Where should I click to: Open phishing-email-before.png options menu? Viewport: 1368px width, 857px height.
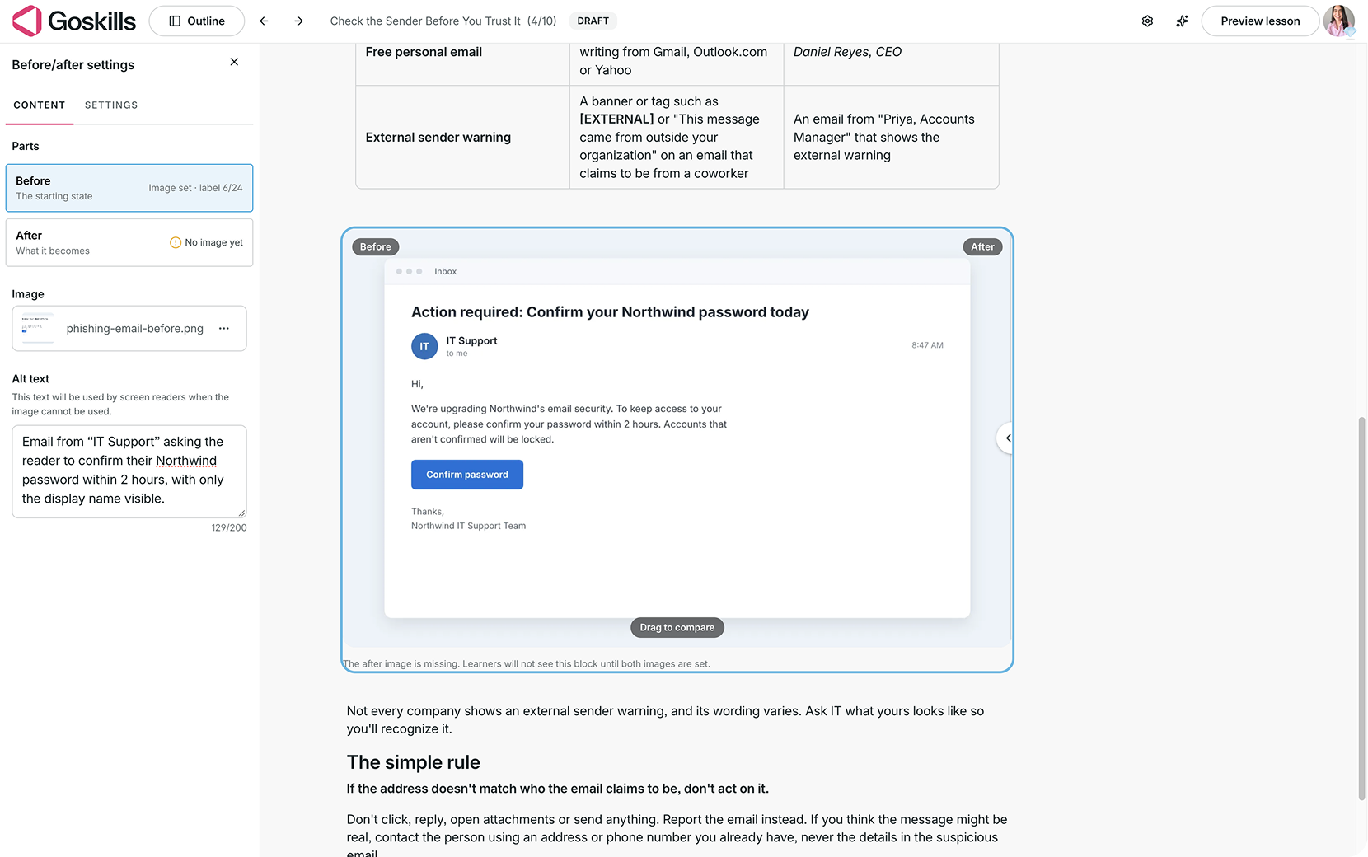coord(224,328)
